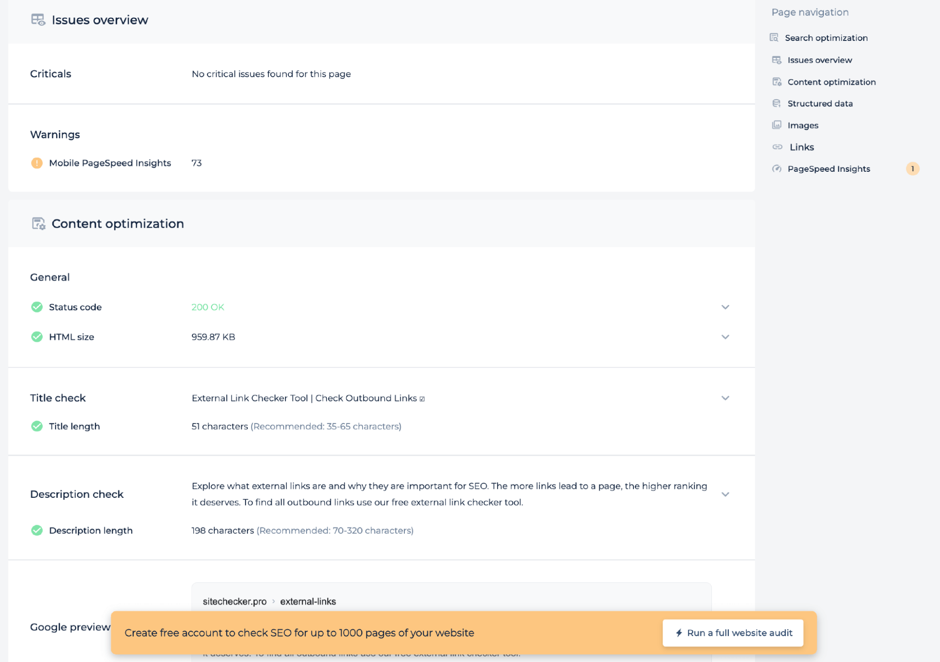Click the Structured data icon in page navigation

pyautogui.click(x=777, y=104)
